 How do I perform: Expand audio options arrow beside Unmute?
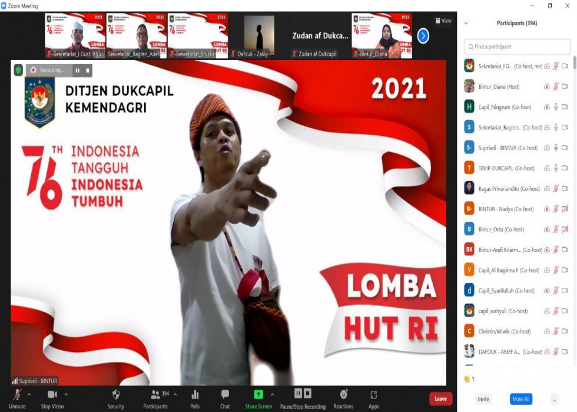[29, 394]
